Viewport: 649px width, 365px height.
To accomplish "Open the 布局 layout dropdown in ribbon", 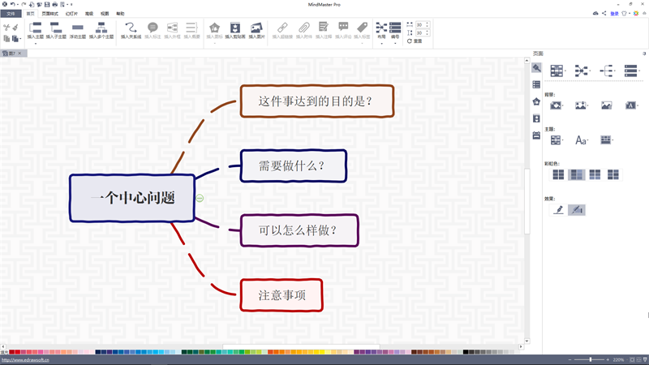I will point(381,31).
